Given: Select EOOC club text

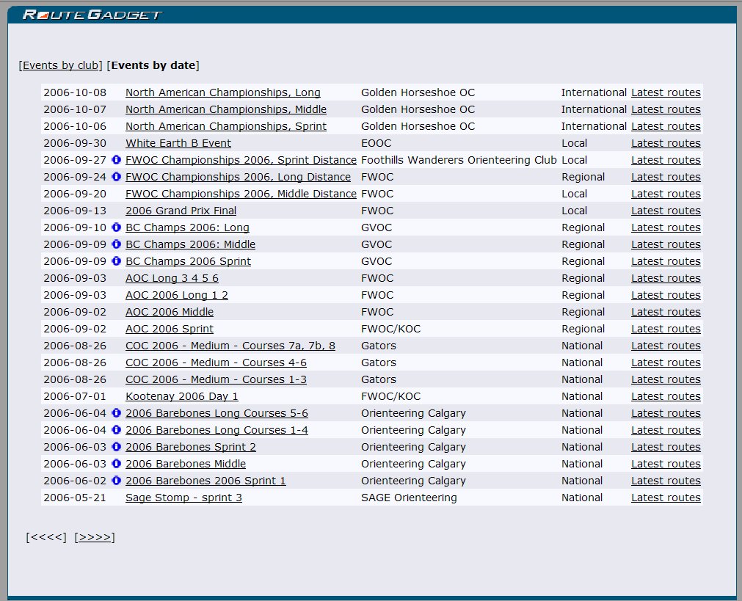Looking at the screenshot, I should 377,143.
